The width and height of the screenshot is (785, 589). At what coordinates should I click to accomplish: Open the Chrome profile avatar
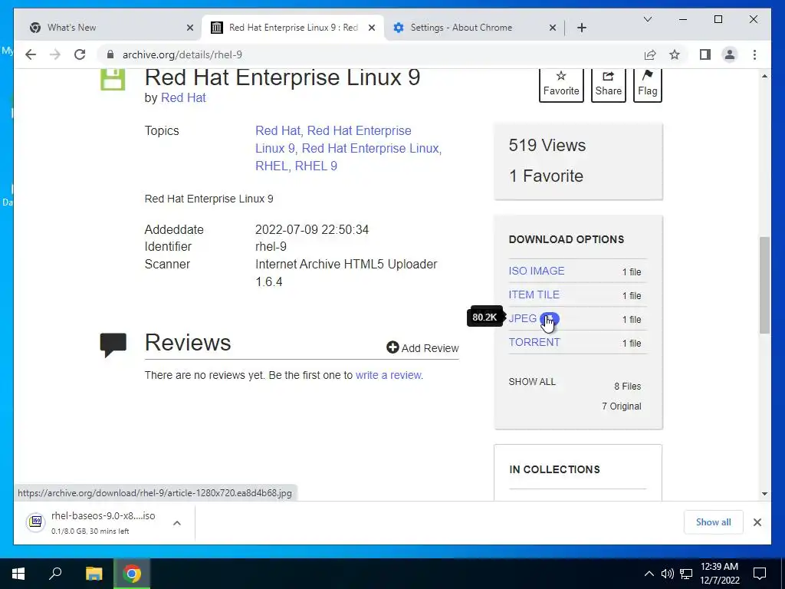click(x=730, y=54)
